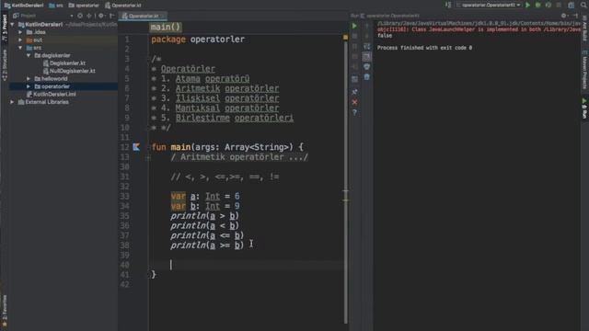Hide the Run tool window
Screen dimensions: 589x331
[x=576, y=16]
